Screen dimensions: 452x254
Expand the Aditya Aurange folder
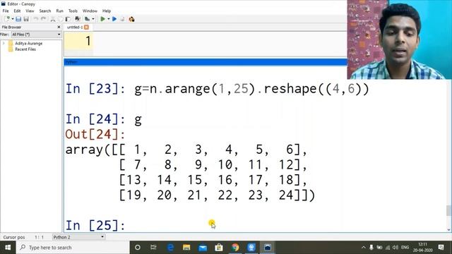click(x=4, y=43)
